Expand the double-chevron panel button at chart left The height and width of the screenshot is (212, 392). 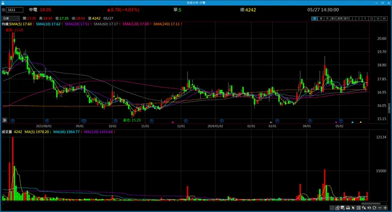click(4, 120)
